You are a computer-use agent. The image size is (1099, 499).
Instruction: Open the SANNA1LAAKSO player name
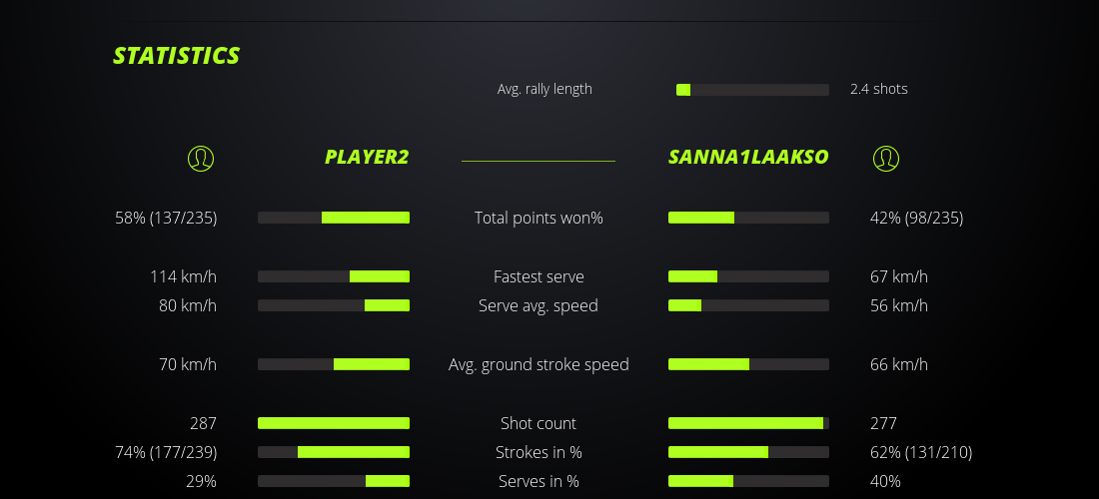click(x=748, y=157)
